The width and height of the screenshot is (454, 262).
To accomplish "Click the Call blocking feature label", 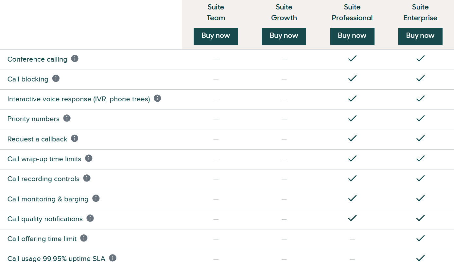I will click(28, 79).
